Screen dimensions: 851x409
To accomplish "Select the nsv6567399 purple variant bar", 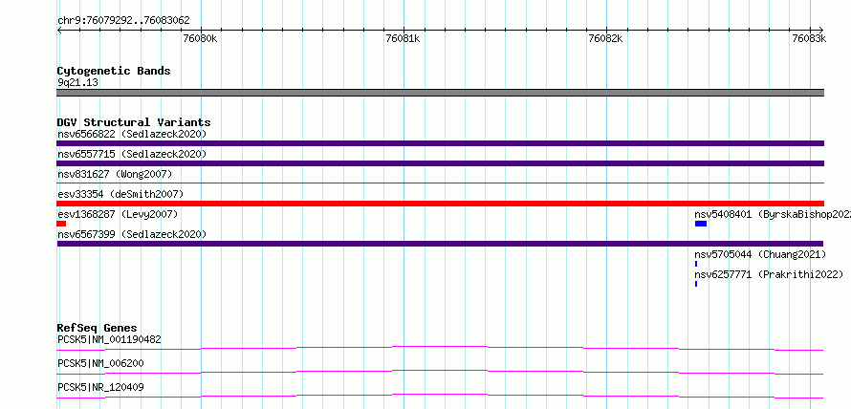I will pyautogui.click(x=440, y=244).
